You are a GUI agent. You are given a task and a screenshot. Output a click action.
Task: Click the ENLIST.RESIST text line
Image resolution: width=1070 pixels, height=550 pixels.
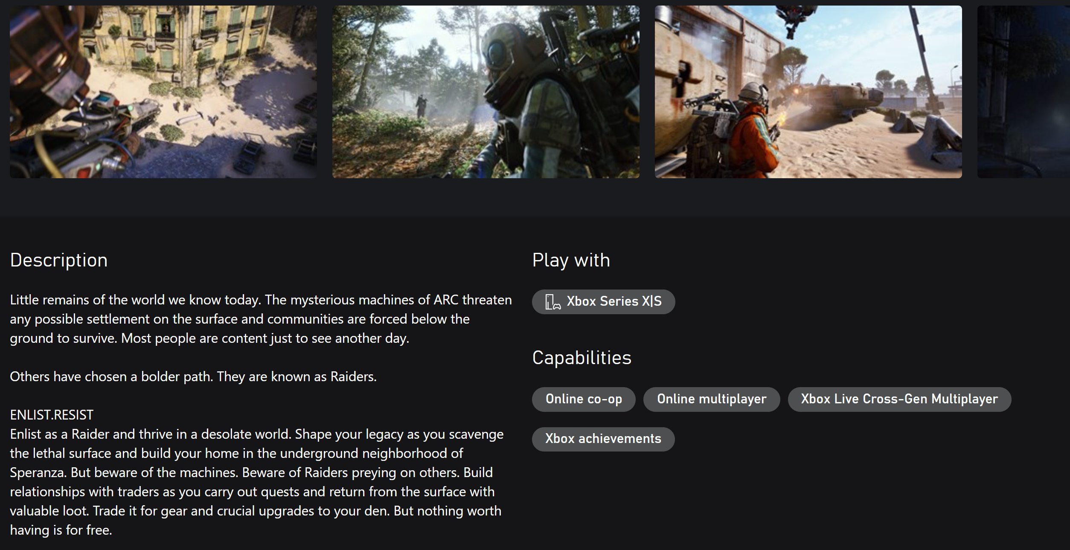[52, 415]
